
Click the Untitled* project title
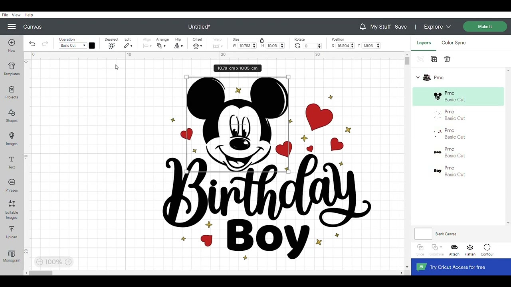tap(199, 27)
